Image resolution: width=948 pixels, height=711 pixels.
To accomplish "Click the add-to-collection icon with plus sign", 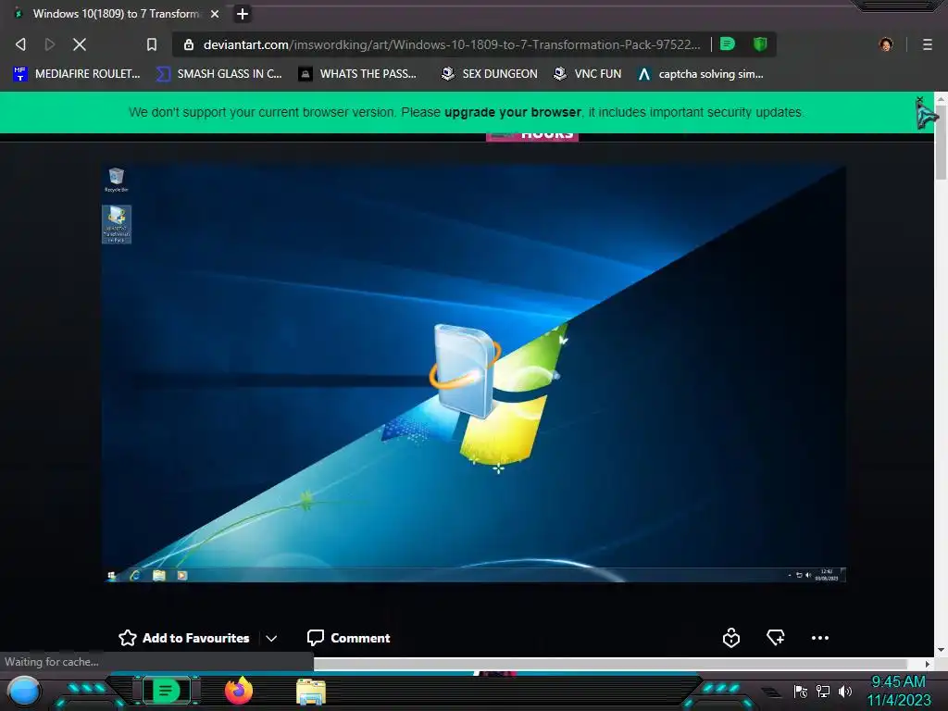I will coord(776,637).
